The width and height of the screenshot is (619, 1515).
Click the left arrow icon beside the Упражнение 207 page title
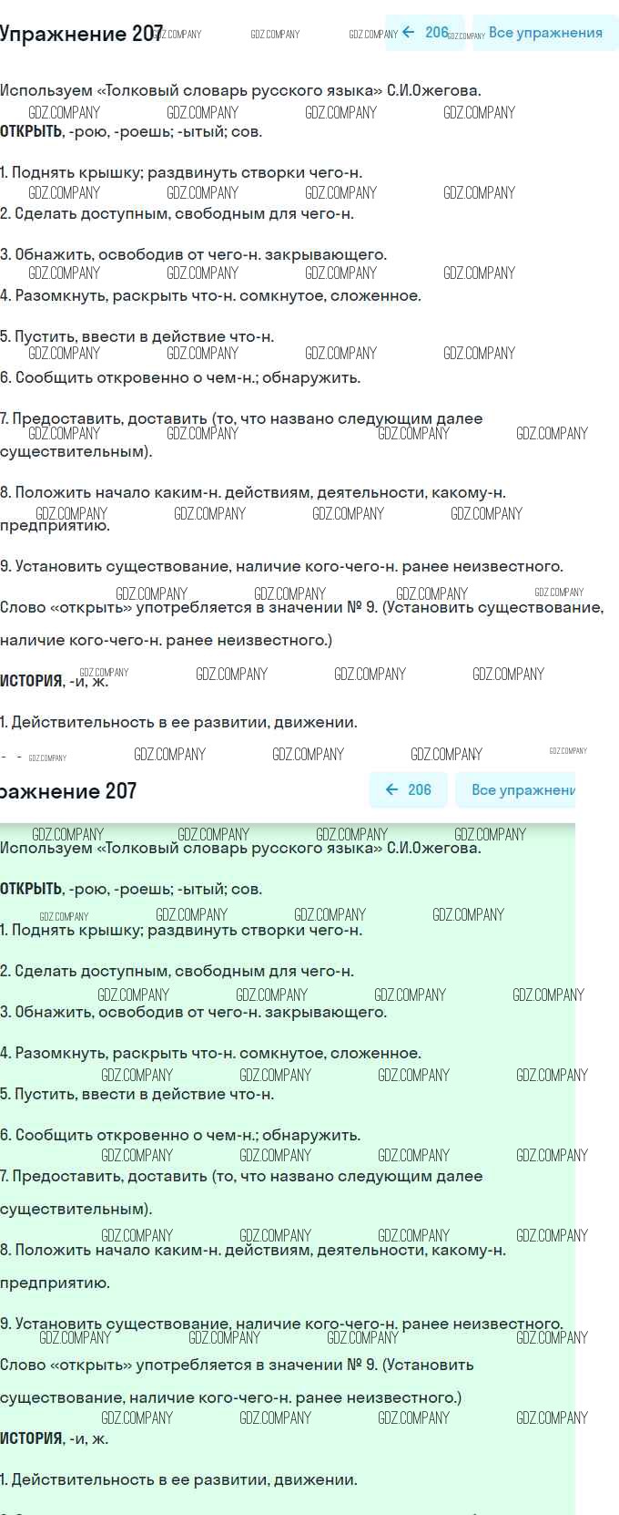pos(409,32)
